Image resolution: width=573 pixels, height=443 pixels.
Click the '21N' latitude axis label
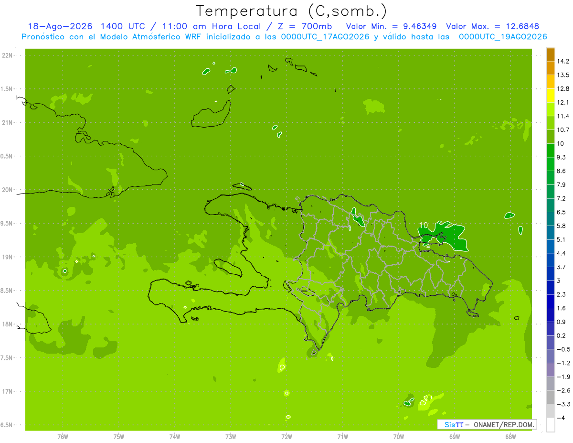coord(8,122)
